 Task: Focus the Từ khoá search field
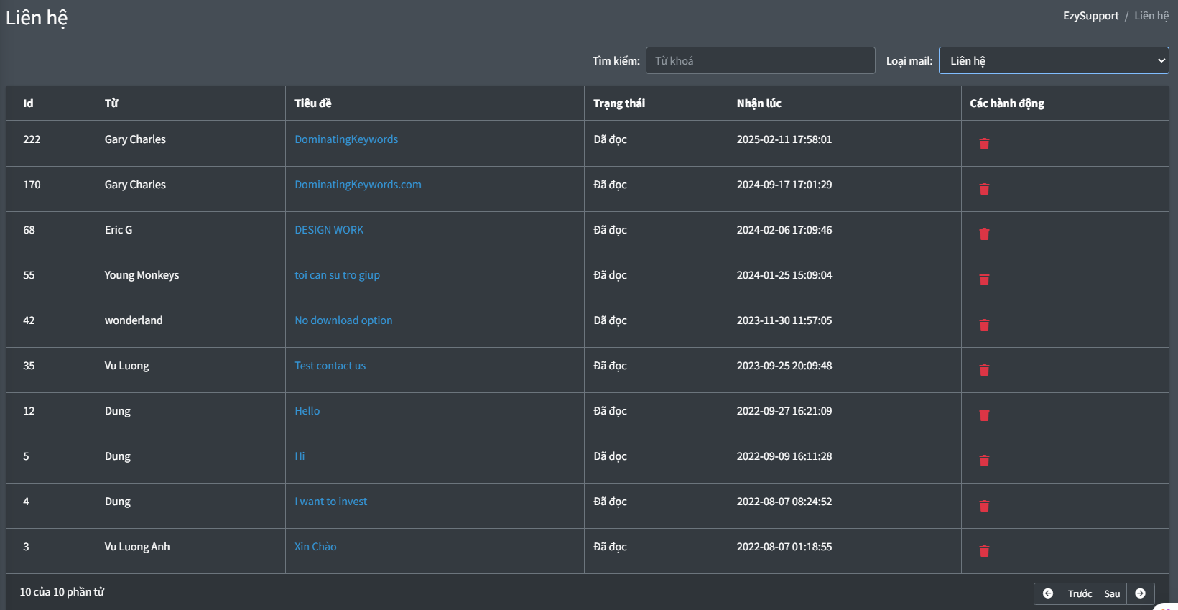tap(760, 60)
